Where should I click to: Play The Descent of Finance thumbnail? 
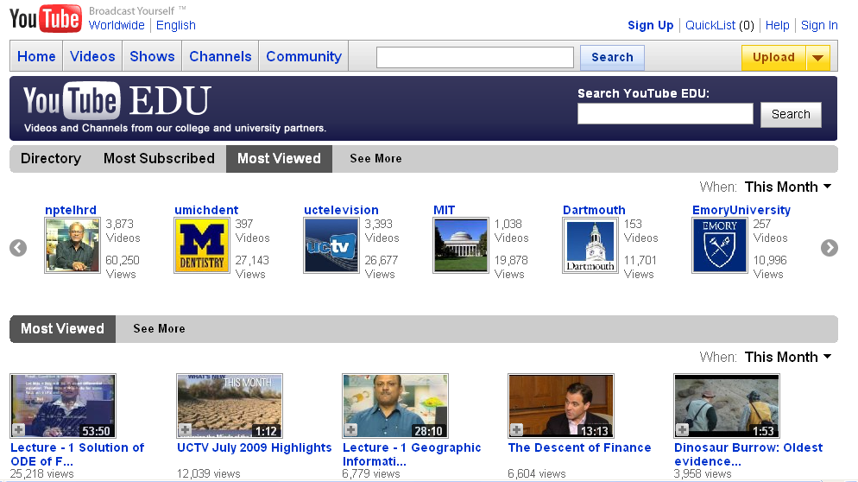click(x=561, y=406)
